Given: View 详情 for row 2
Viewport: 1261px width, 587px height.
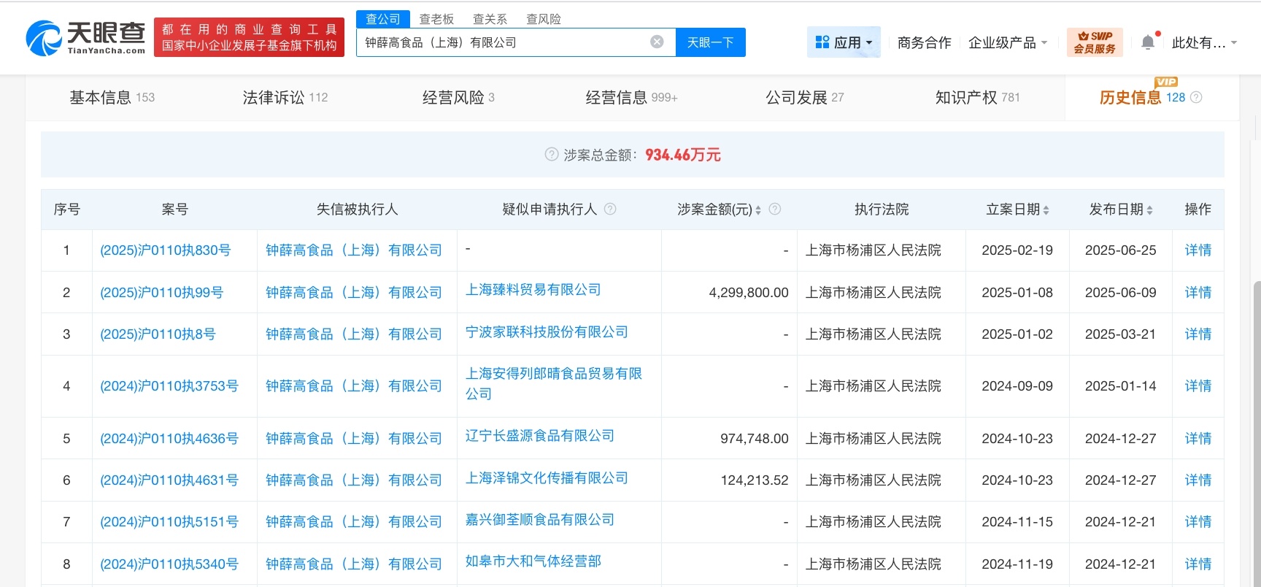Looking at the screenshot, I should pyautogui.click(x=1198, y=293).
